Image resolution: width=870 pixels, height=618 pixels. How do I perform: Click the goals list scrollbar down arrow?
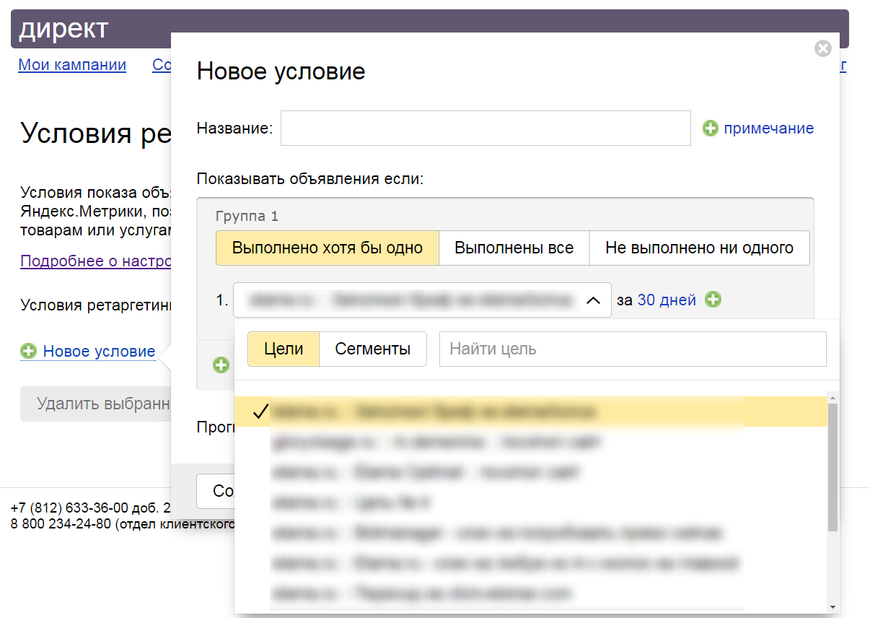(833, 606)
